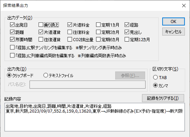The width and height of the screenshot is (190, 137).
Task: Click the 記録内容 text area
Action: [95, 117]
